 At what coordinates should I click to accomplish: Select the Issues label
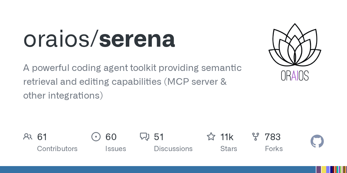[x=116, y=149]
